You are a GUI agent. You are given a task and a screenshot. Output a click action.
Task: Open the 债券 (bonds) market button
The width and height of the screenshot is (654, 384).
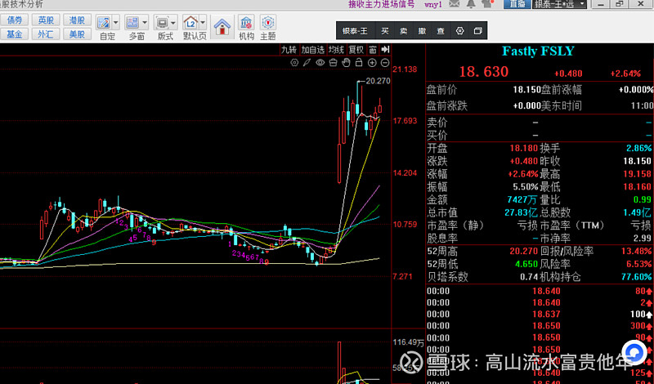coord(15,20)
